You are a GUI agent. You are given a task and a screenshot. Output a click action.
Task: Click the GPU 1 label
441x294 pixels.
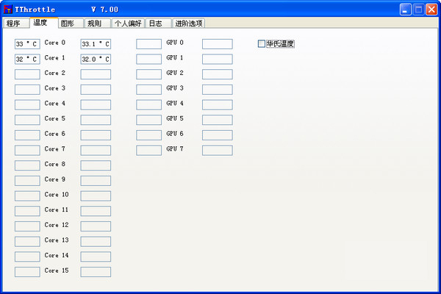[x=175, y=57]
